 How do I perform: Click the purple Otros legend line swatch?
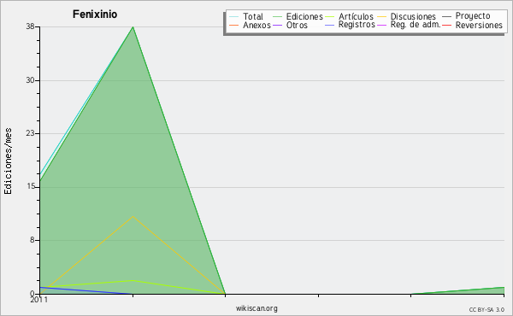(277, 26)
